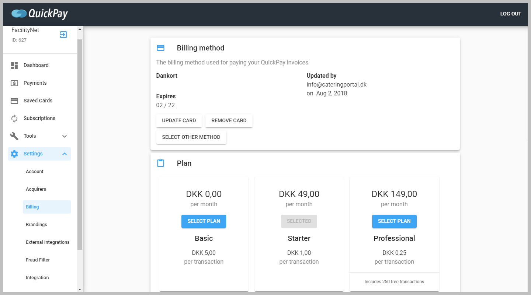Viewport: 531px width, 295px height.
Task: Click the blue credit card icon beside Billing method
Action: (x=160, y=48)
